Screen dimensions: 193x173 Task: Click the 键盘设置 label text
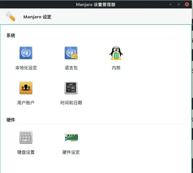point(26,152)
